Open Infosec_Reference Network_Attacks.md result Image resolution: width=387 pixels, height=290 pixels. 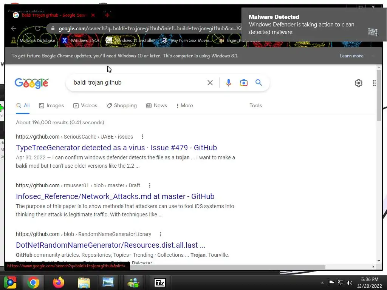coord(115,196)
